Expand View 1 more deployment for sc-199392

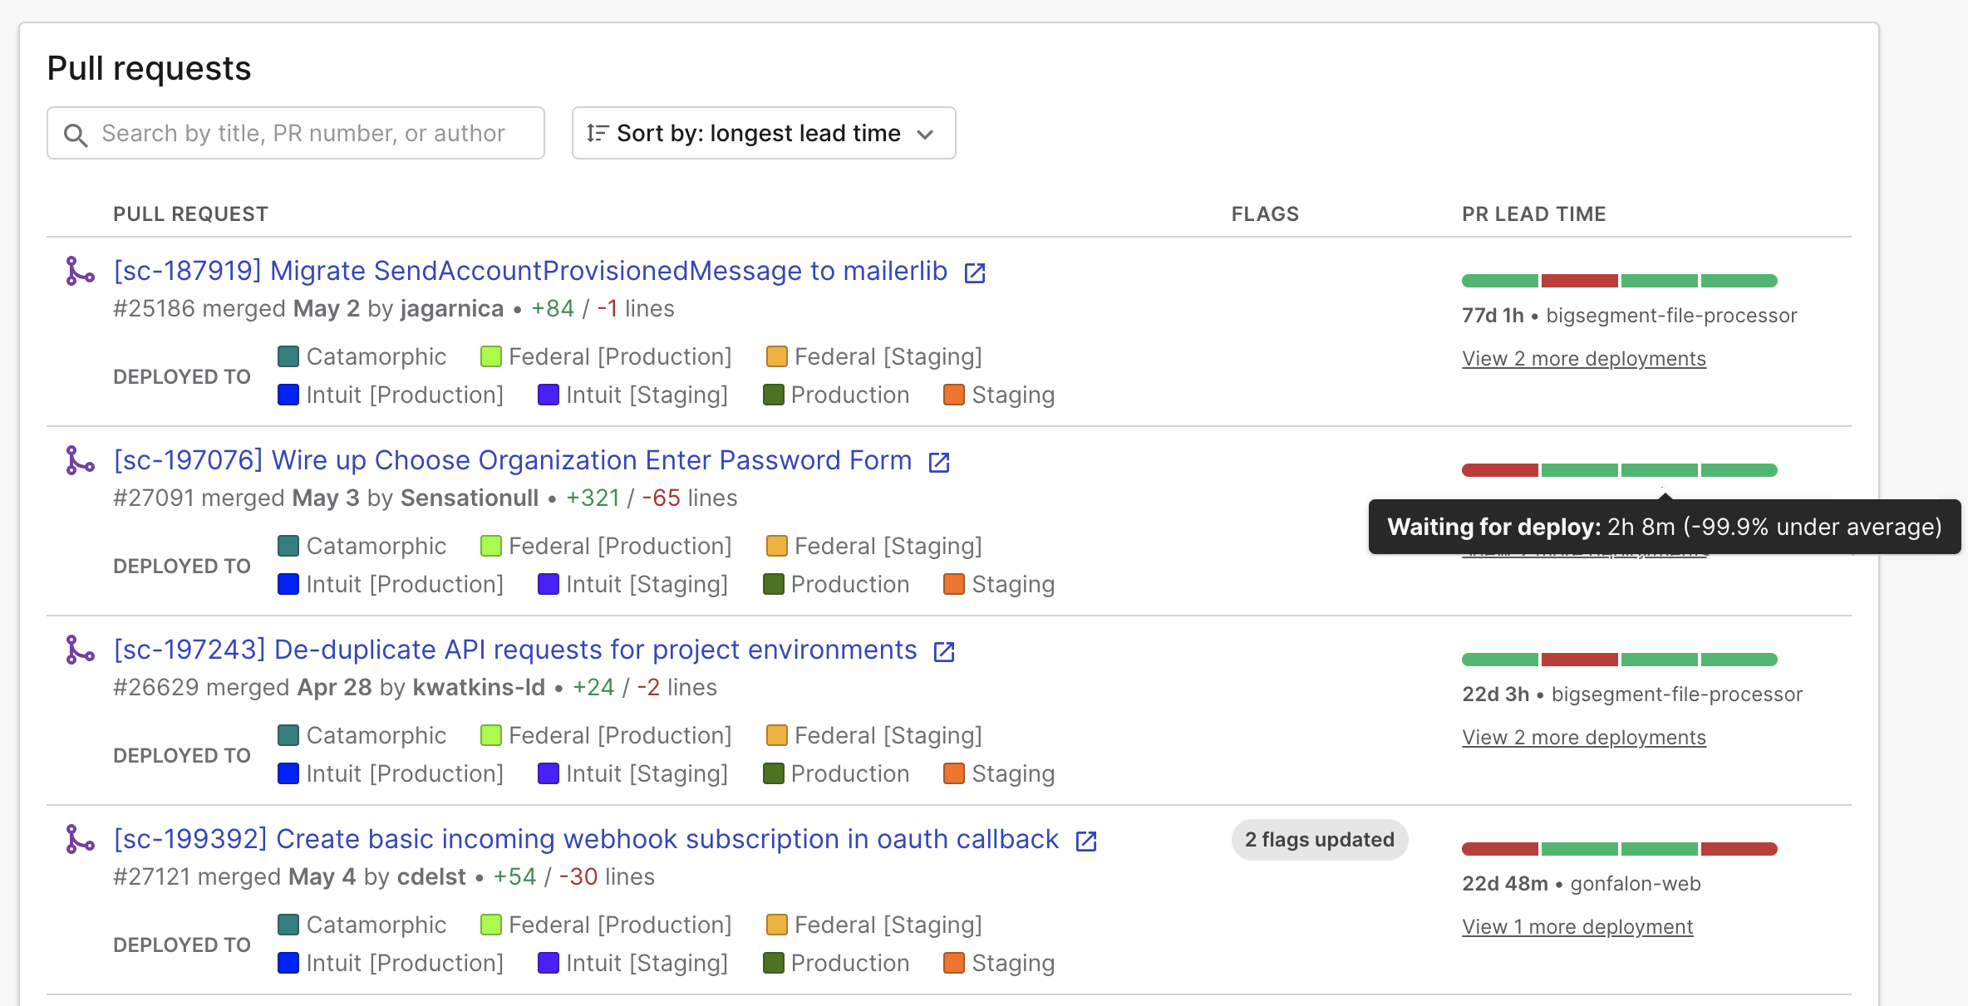pyautogui.click(x=1576, y=926)
